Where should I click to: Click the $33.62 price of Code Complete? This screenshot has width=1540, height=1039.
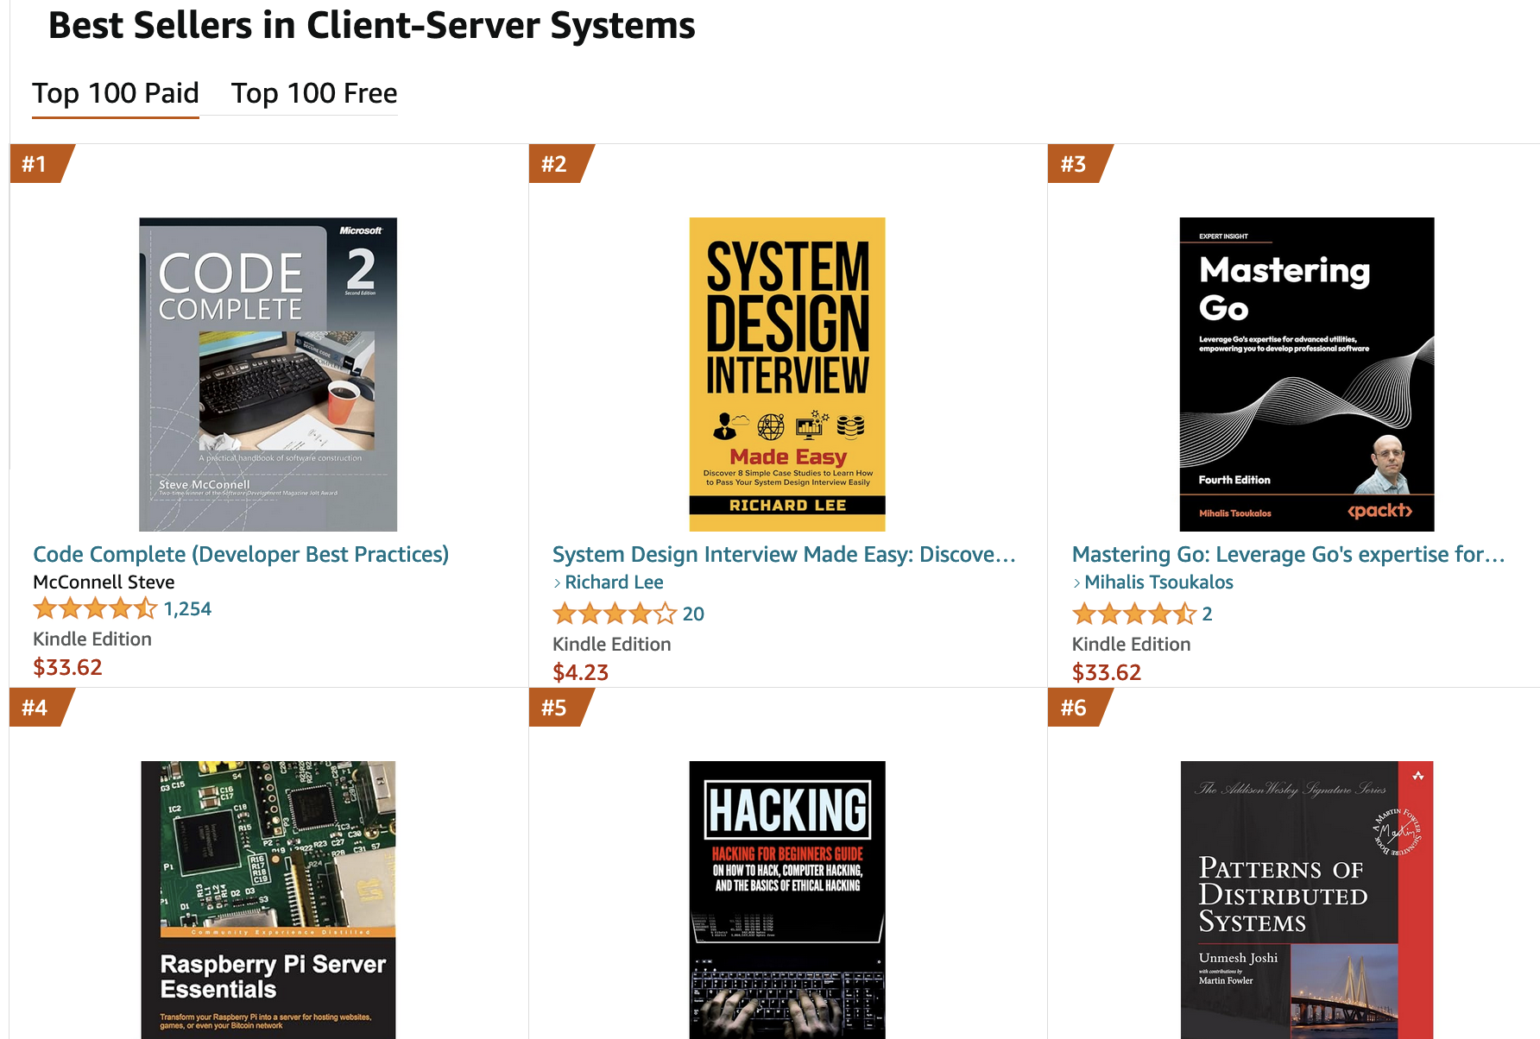[67, 668]
